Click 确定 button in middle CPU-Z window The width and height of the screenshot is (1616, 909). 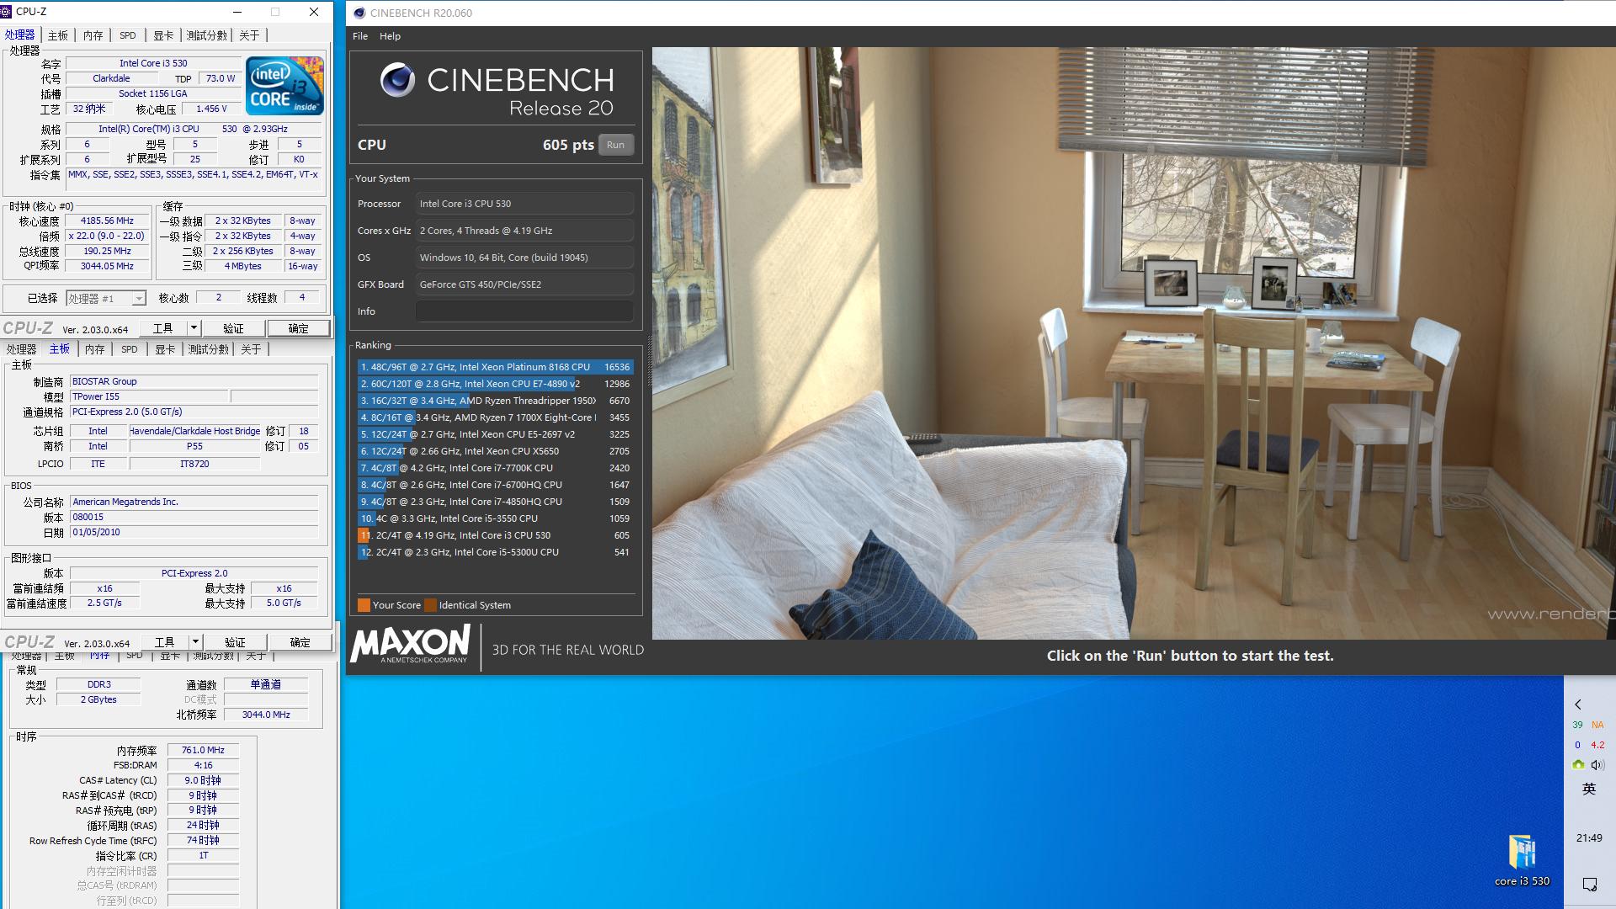(300, 642)
